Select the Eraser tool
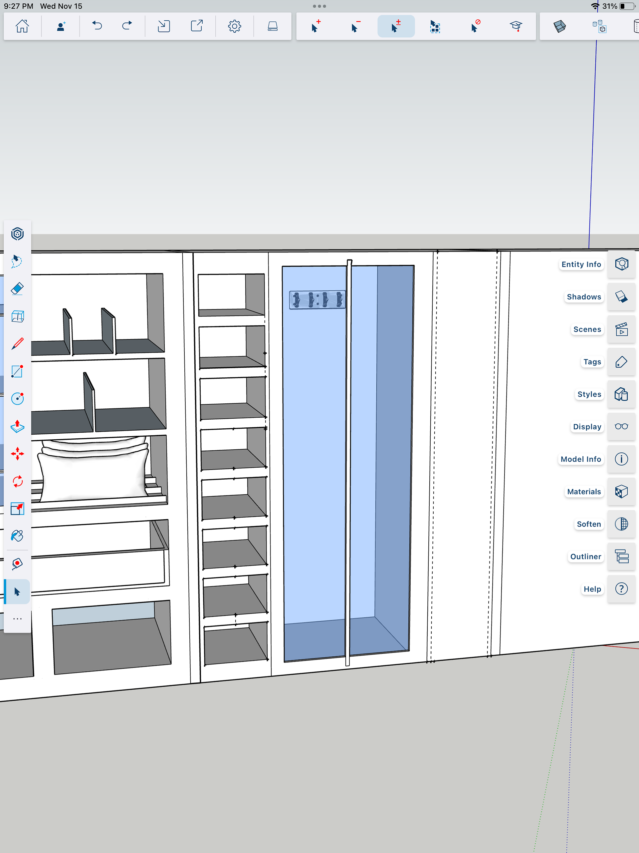The image size is (639, 853). coord(17,288)
